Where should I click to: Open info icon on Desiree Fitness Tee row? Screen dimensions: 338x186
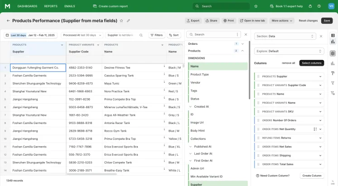[x=164, y=66]
